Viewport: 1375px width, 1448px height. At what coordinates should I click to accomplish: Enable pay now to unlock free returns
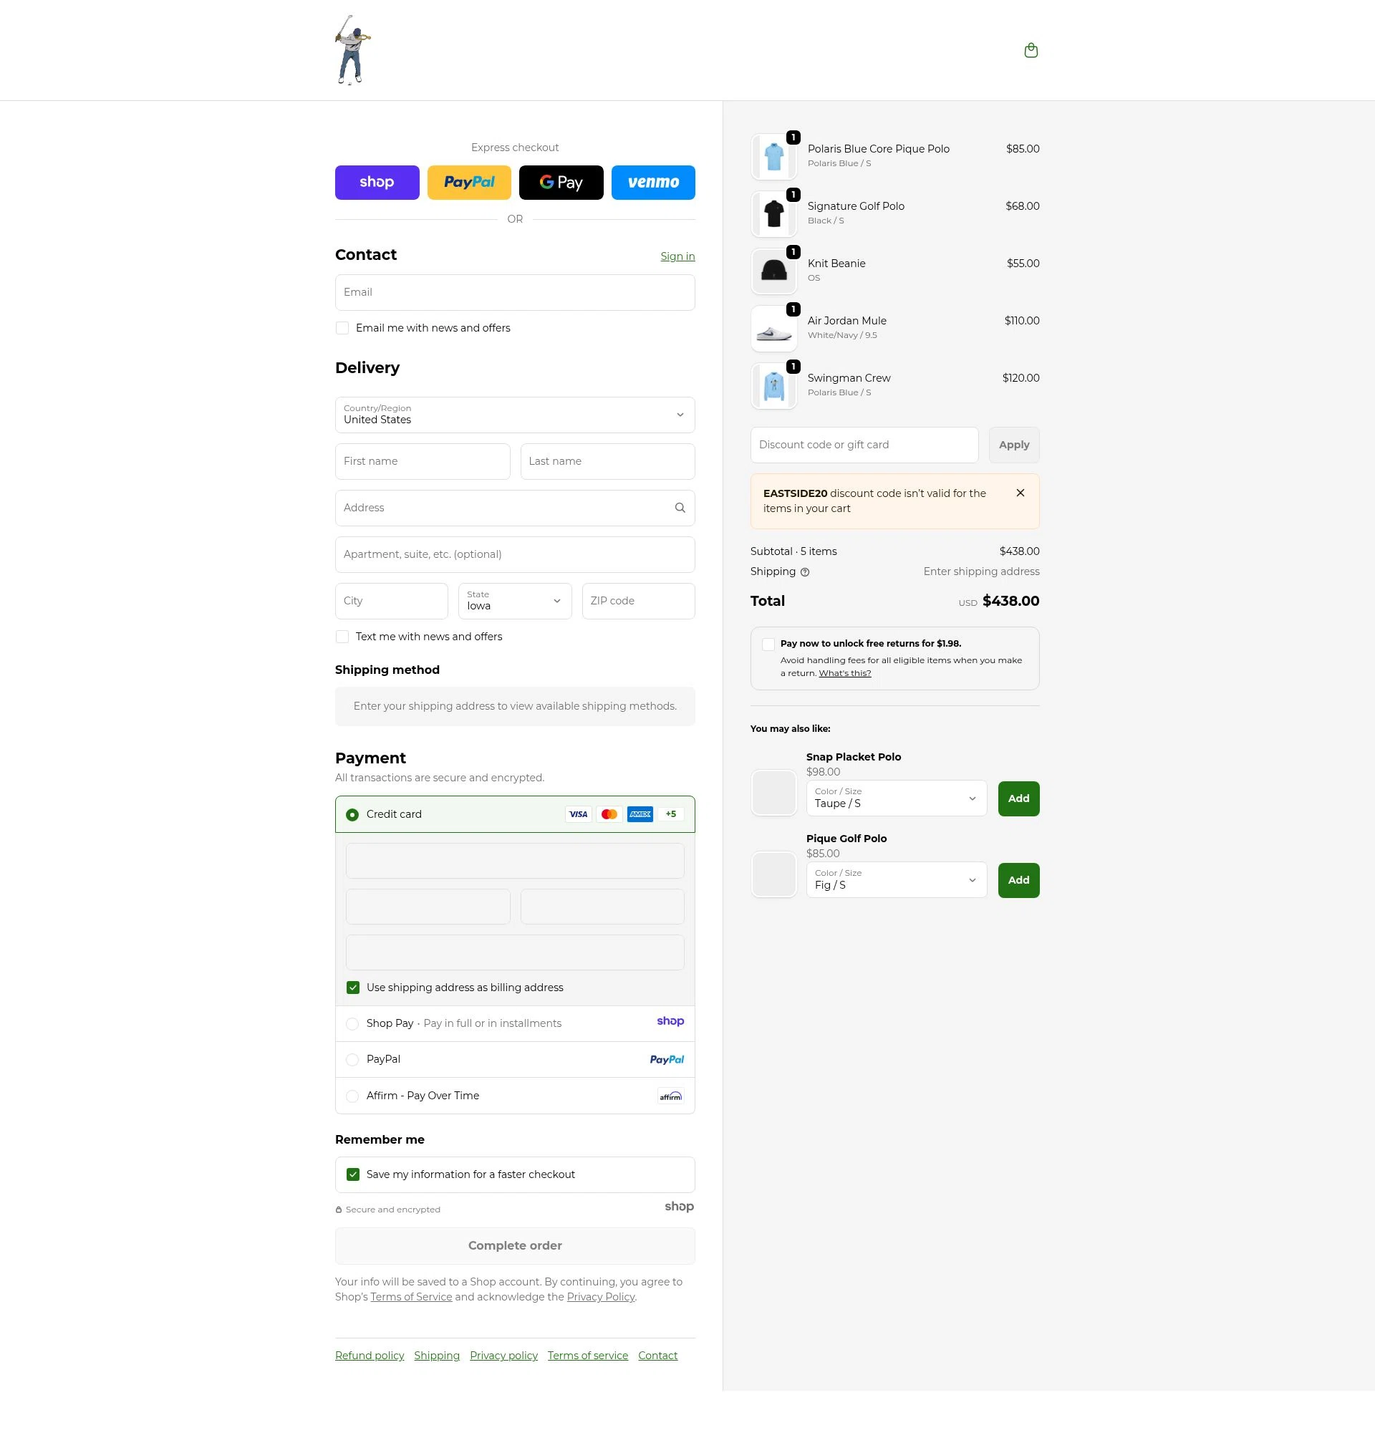(768, 643)
